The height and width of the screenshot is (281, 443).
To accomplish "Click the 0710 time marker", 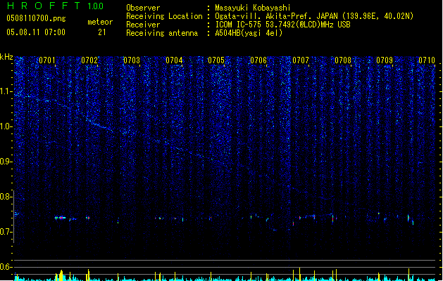I will pyautogui.click(x=427, y=60).
